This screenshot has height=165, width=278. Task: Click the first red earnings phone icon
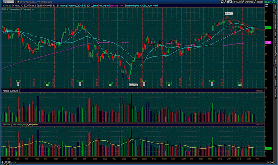point(18,83)
